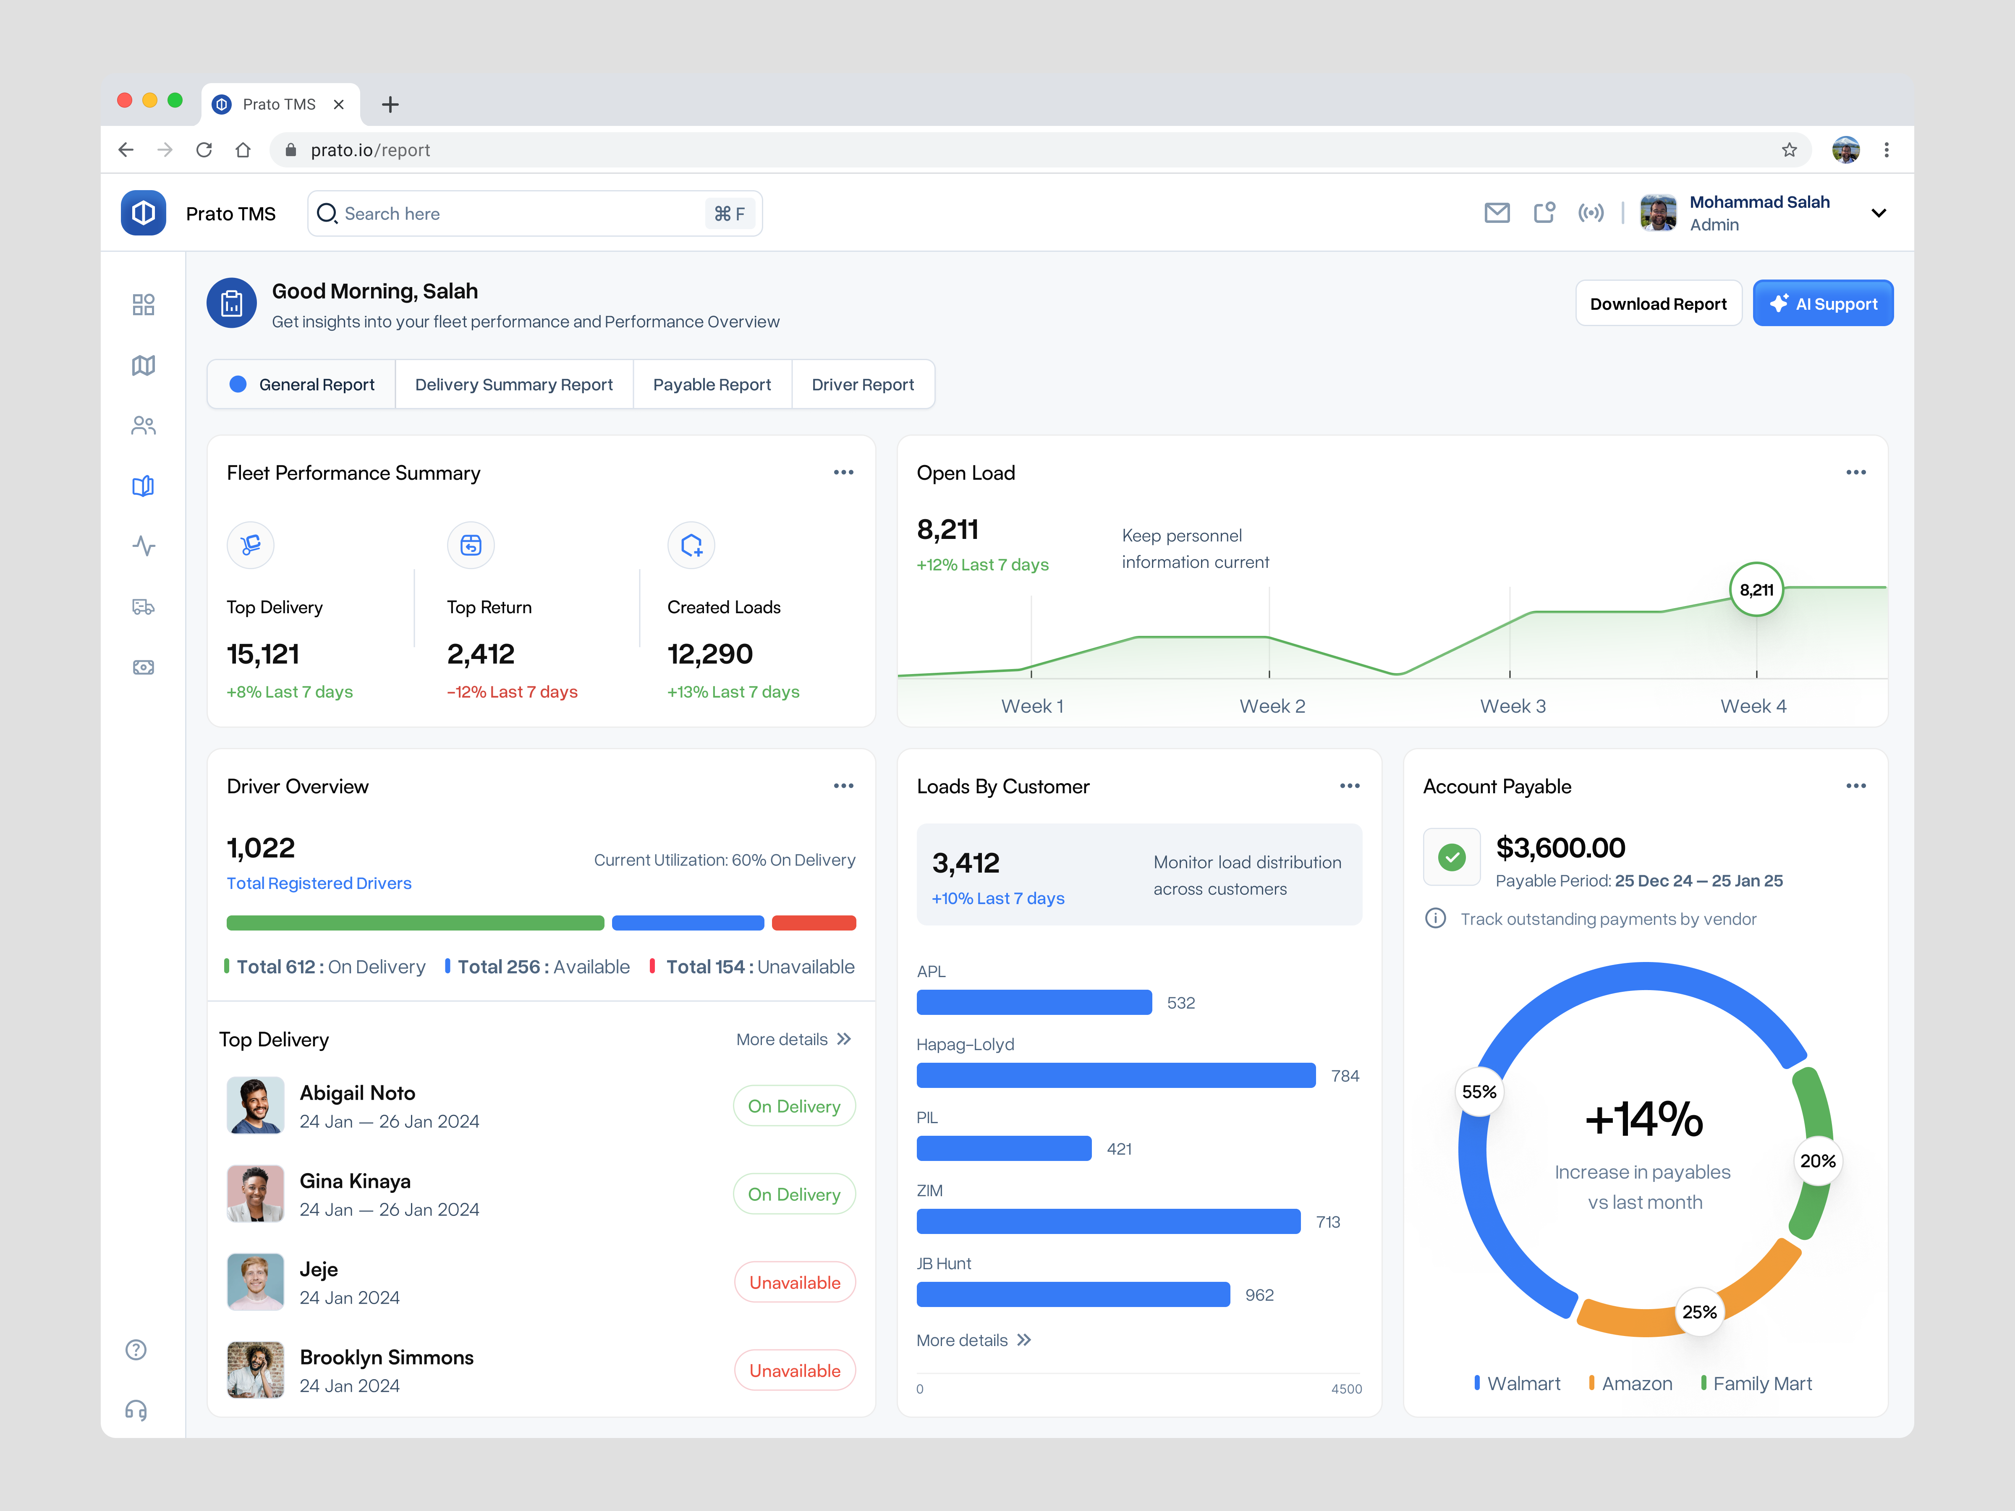The width and height of the screenshot is (2015, 1511).
Task: Click the mail icon in the top bar
Action: tap(1497, 212)
